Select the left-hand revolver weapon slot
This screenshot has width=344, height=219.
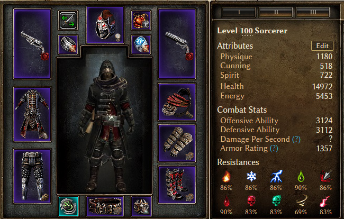pyautogui.click(x=32, y=44)
